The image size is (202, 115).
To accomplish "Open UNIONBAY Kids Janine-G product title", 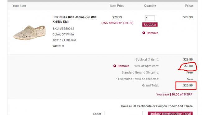I will 74,20.
